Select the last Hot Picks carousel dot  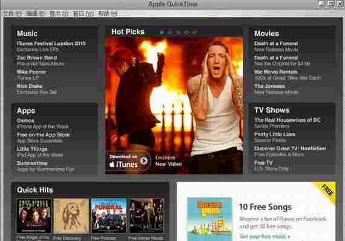(x=195, y=32)
